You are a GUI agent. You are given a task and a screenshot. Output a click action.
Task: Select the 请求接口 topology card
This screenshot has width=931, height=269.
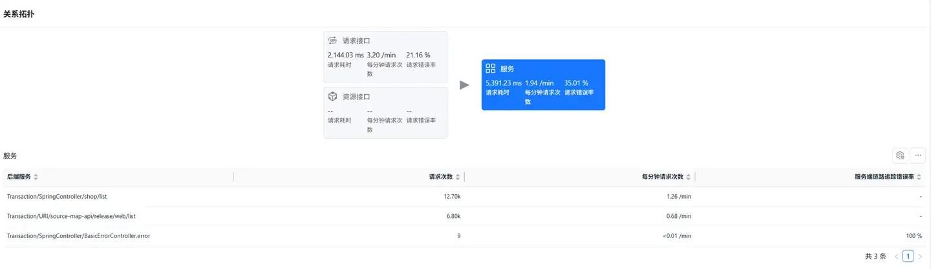(385, 57)
